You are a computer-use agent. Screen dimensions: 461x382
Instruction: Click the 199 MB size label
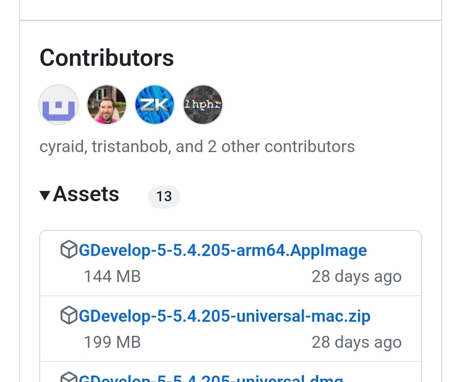click(112, 342)
